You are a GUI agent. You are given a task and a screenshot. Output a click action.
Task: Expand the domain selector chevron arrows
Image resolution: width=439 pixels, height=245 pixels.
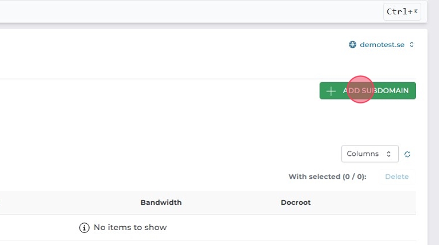[x=412, y=44]
